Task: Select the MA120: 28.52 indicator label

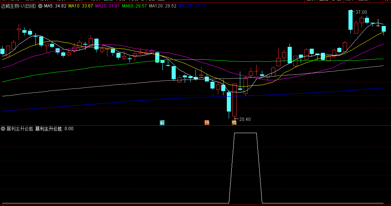Action: [x=163, y=6]
